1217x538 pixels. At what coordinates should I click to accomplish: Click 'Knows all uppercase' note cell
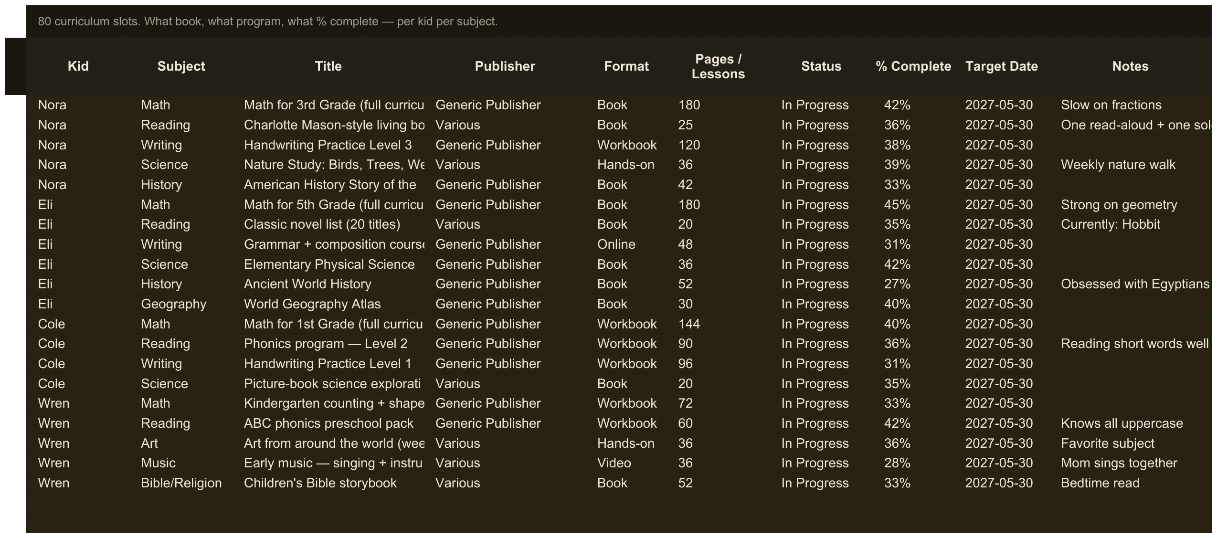coord(1131,423)
